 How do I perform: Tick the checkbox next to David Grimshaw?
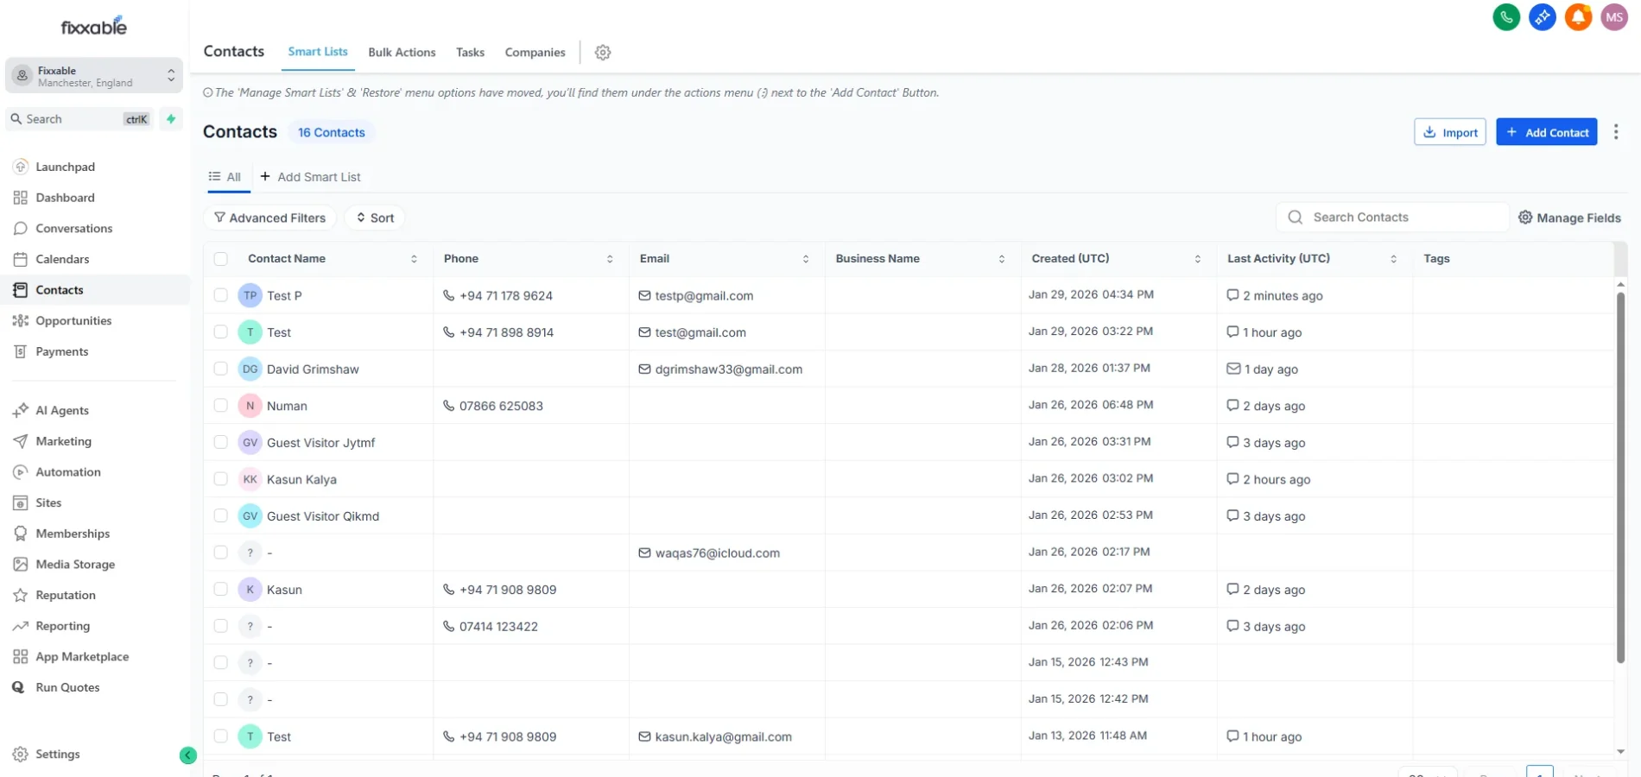(x=221, y=369)
